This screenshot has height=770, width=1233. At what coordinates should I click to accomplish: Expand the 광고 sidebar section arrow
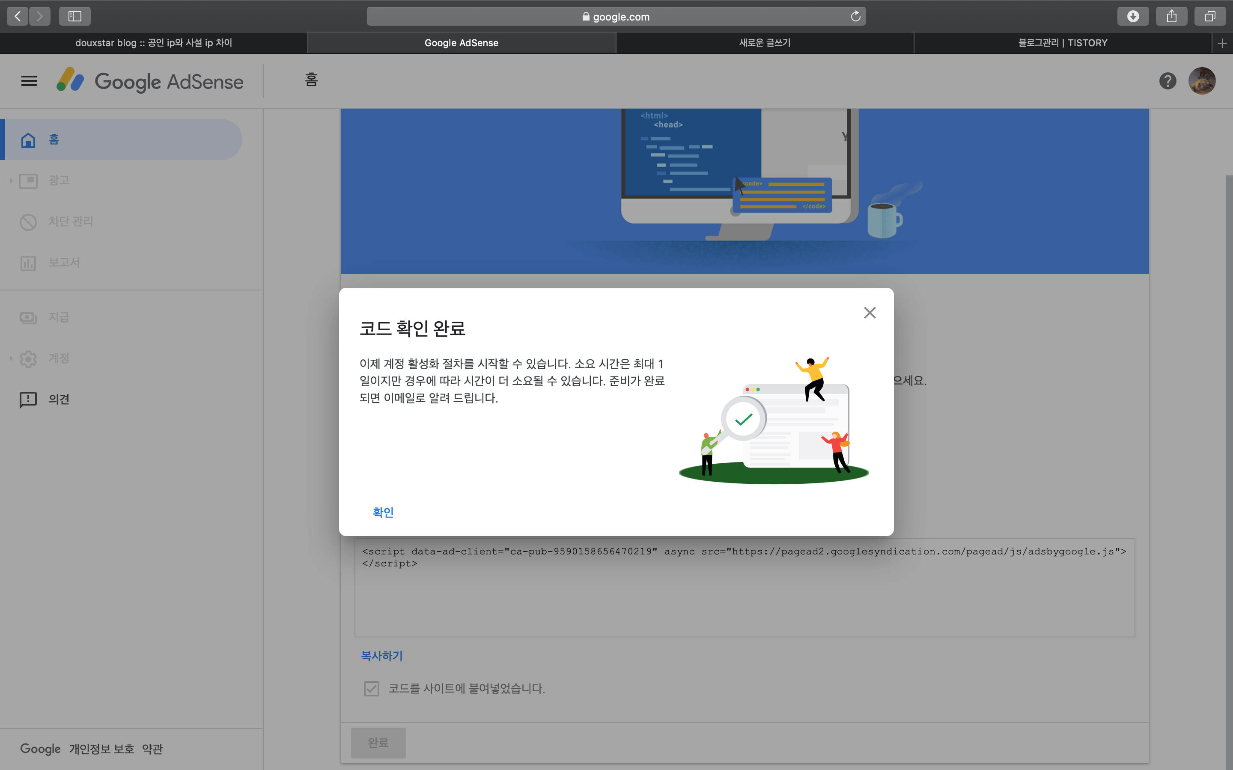point(11,180)
